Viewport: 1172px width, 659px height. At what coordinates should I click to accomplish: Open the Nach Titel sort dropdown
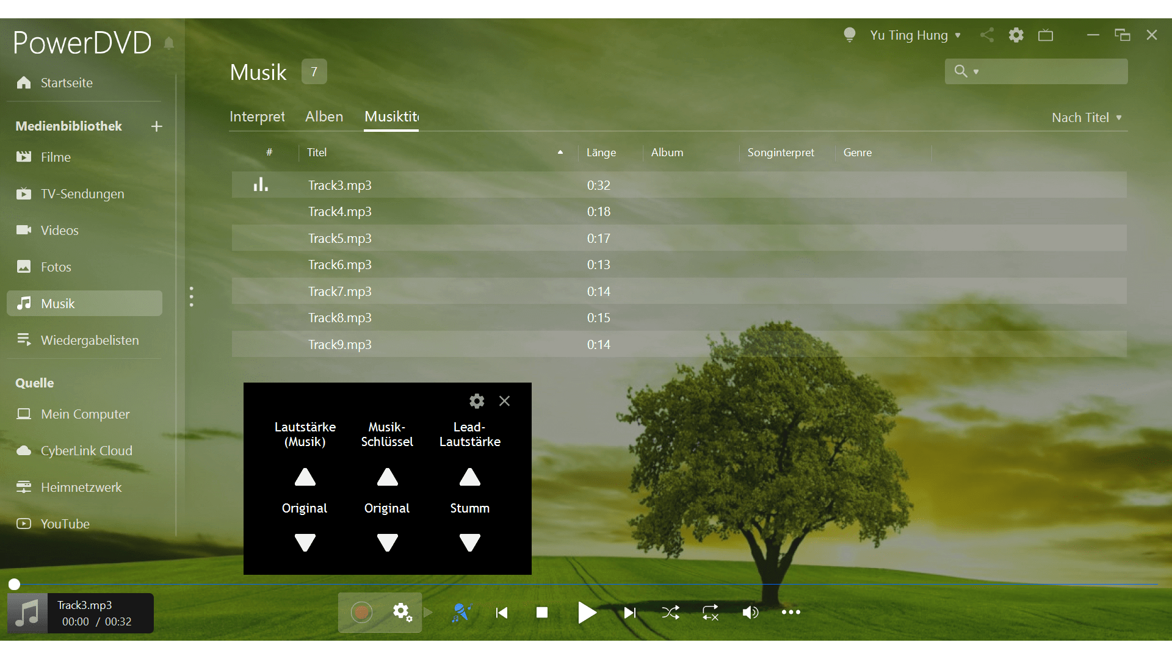coord(1087,118)
